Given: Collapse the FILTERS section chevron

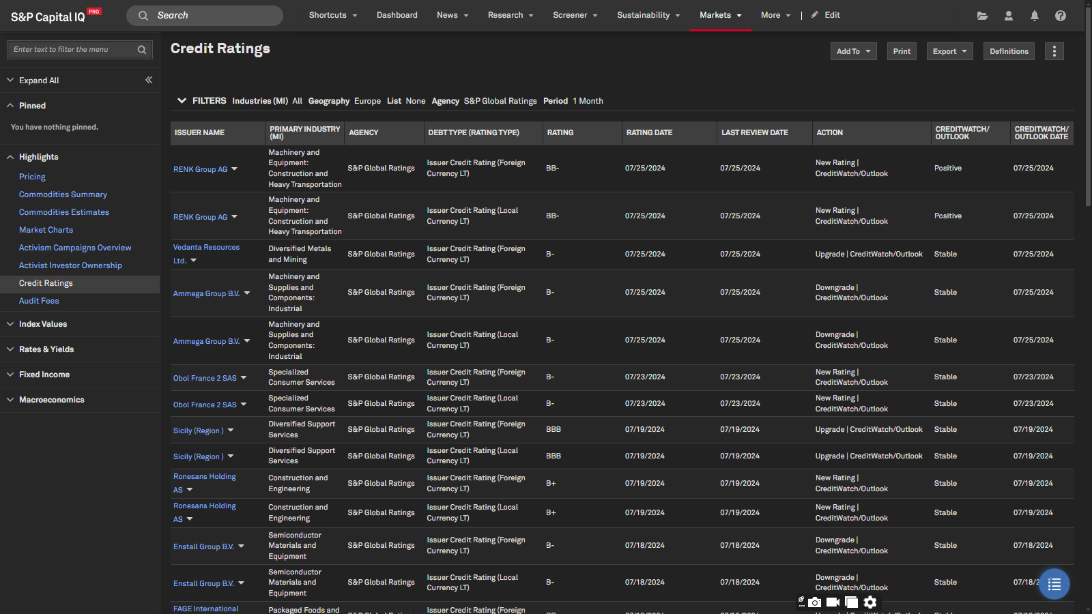Looking at the screenshot, I should pyautogui.click(x=182, y=101).
